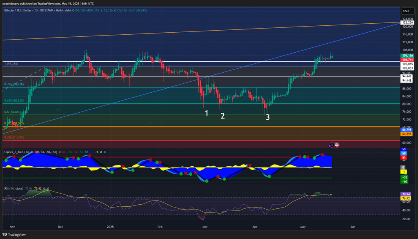Select the wave label "1" annotation

click(207, 113)
